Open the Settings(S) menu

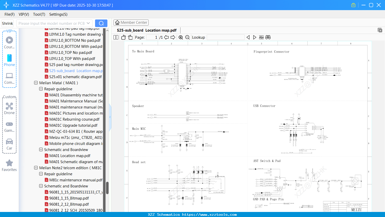click(58, 14)
